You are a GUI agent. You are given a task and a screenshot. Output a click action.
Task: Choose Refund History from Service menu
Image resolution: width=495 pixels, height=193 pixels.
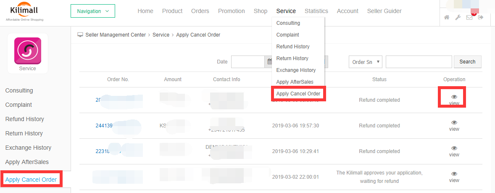pyautogui.click(x=293, y=47)
